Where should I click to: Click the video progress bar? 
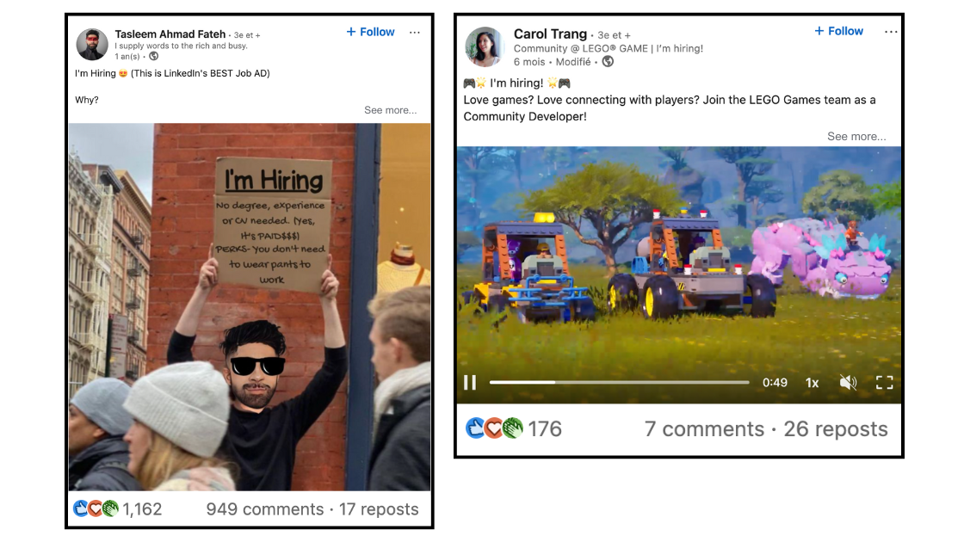click(619, 382)
